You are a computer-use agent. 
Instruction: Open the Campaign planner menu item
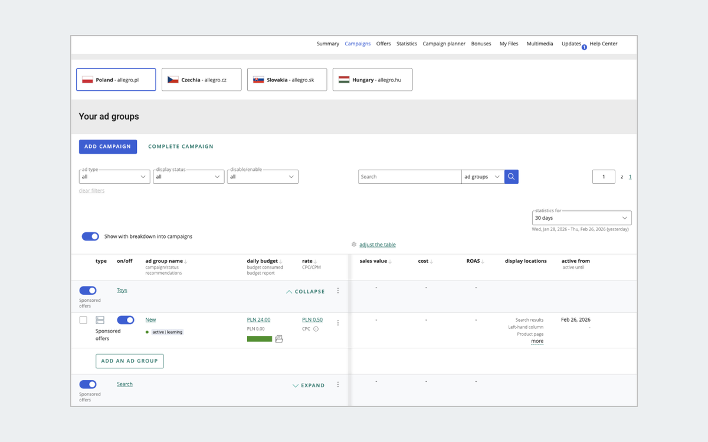(444, 44)
